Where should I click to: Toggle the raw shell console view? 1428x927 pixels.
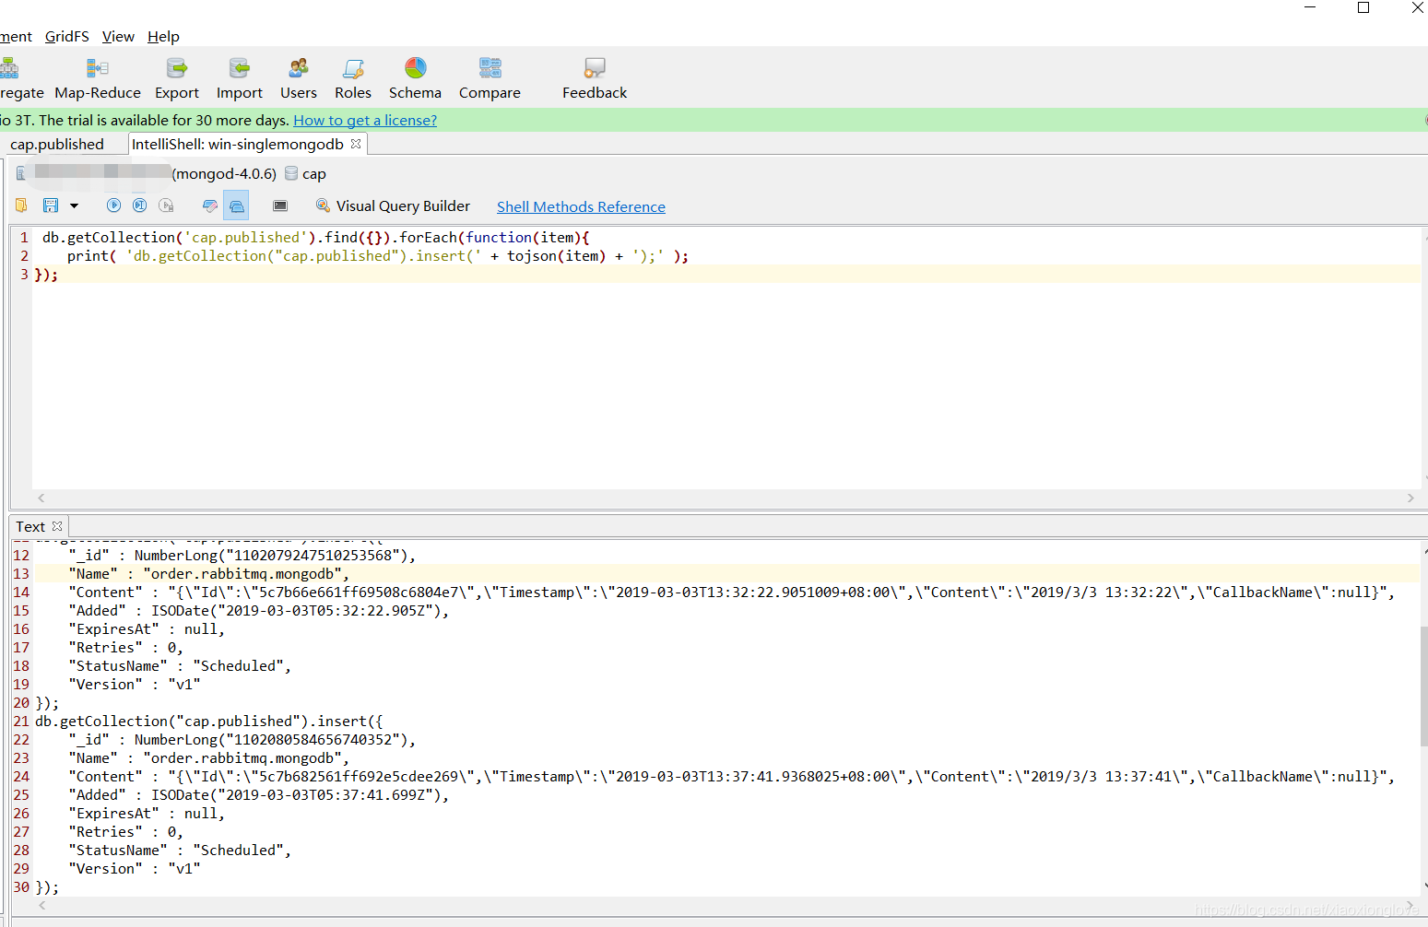(x=279, y=205)
